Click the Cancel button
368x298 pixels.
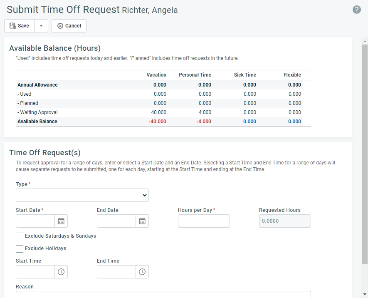(x=69, y=26)
